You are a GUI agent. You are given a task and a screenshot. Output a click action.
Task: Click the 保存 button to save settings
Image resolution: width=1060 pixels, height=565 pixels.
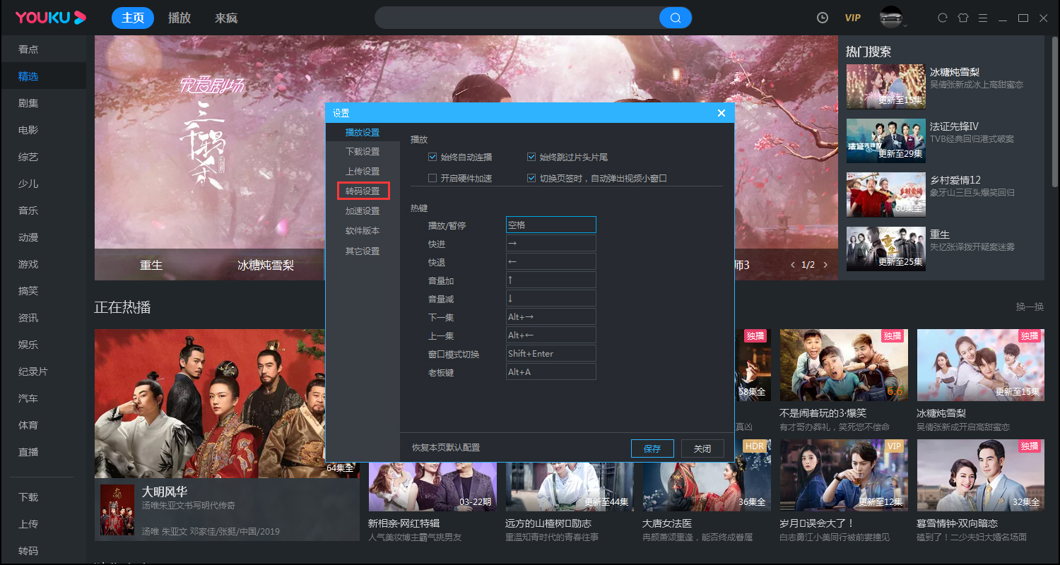[652, 448]
